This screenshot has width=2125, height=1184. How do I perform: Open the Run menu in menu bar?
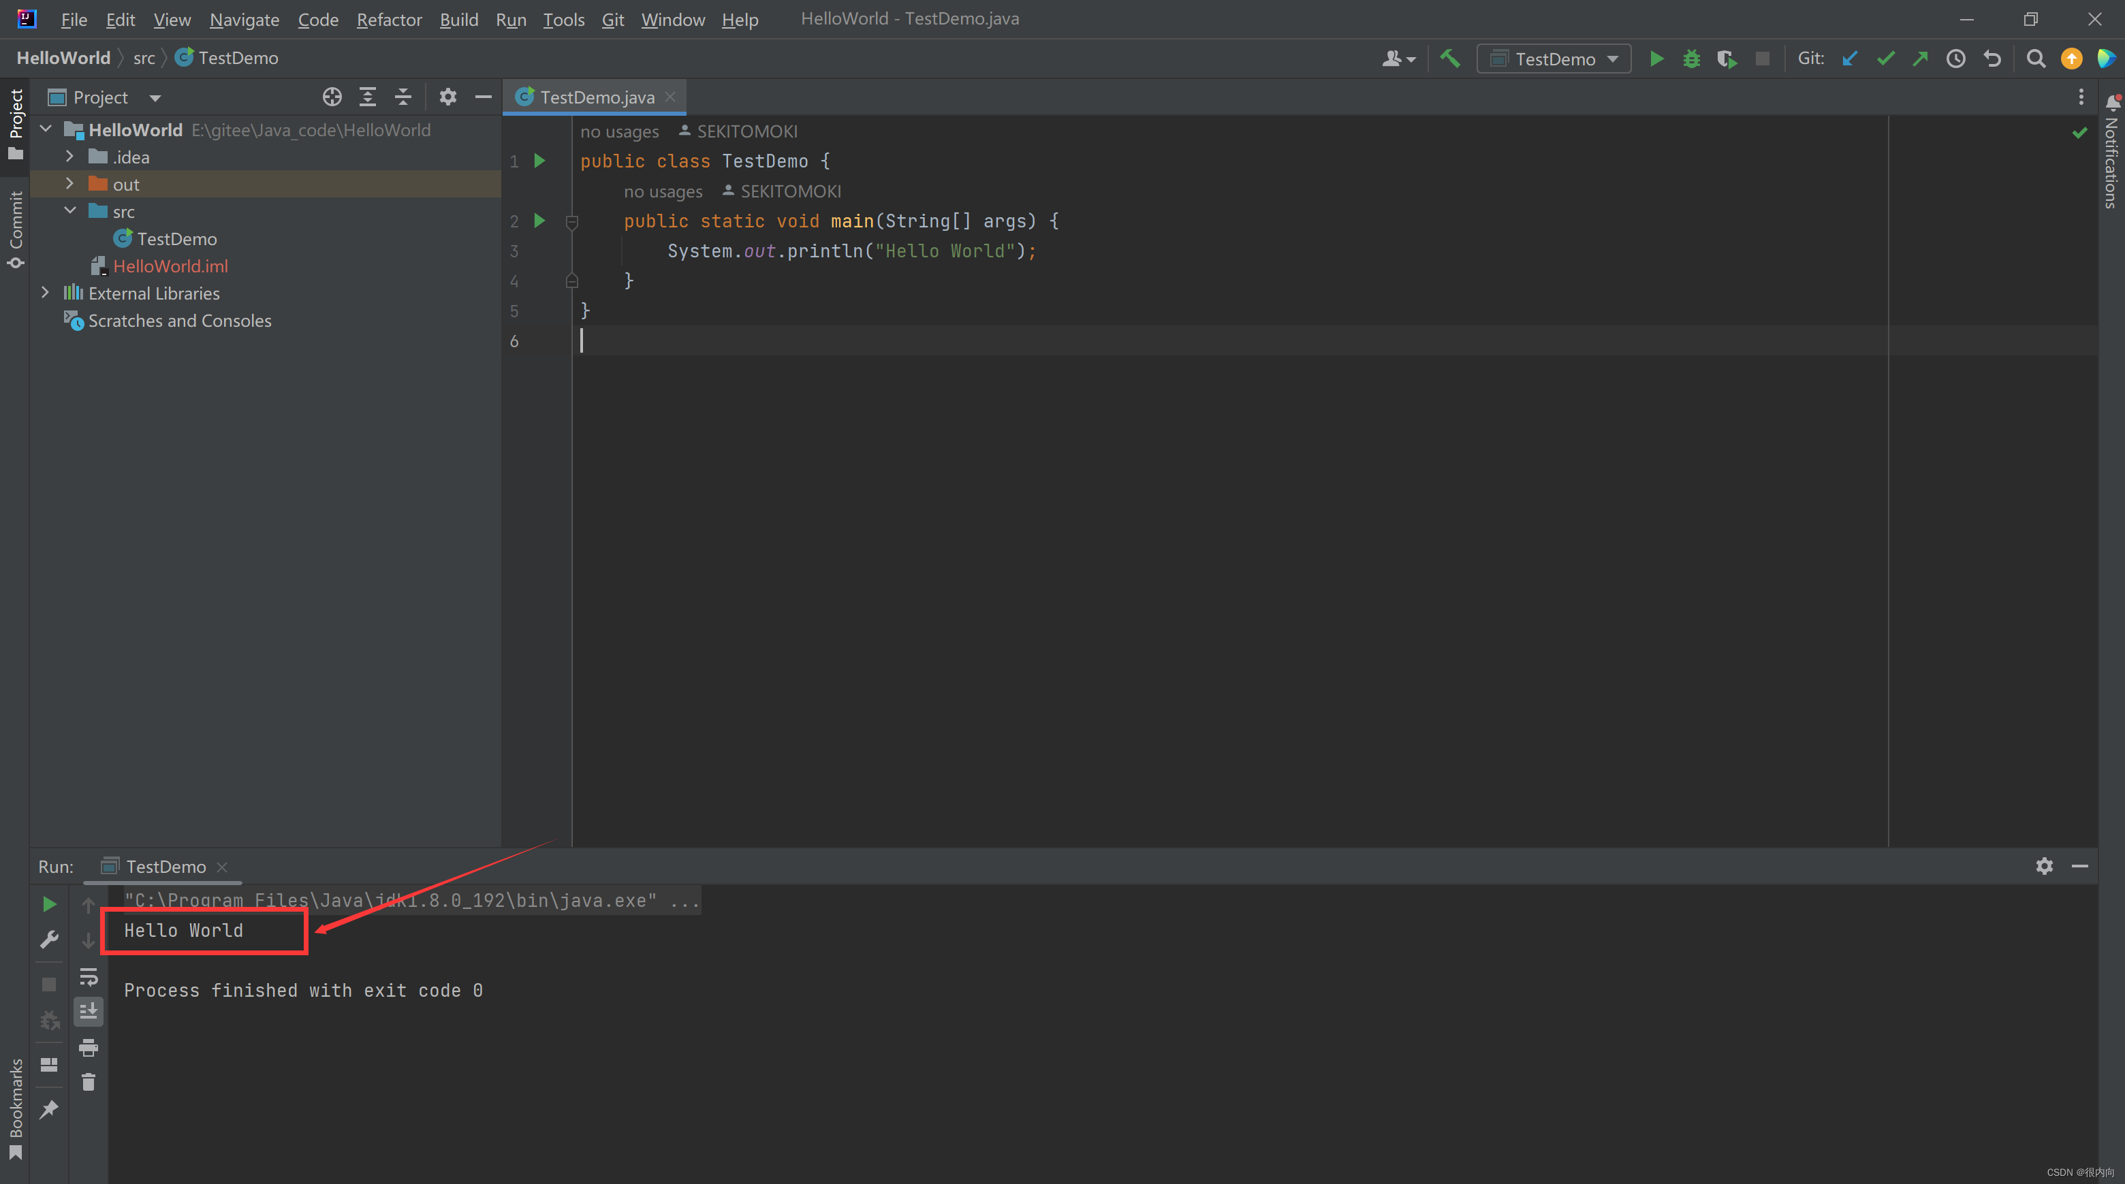tap(510, 19)
